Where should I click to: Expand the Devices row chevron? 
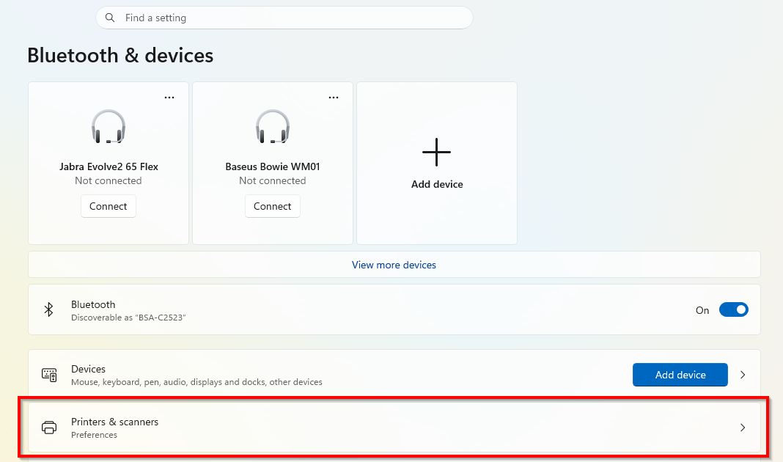(743, 375)
